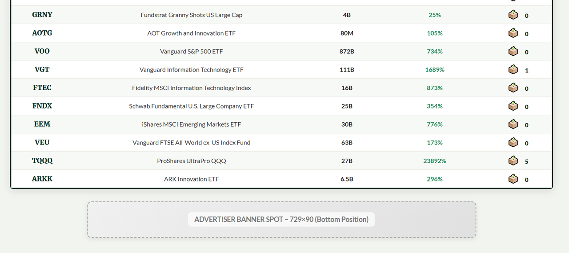Select the ARKK ticker symbol
The width and height of the screenshot is (569, 253).
pyautogui.click(x=42, y=179)
